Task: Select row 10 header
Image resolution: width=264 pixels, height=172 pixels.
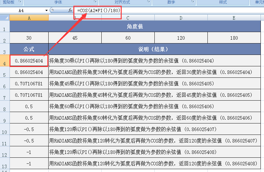Action: point(5,129)
